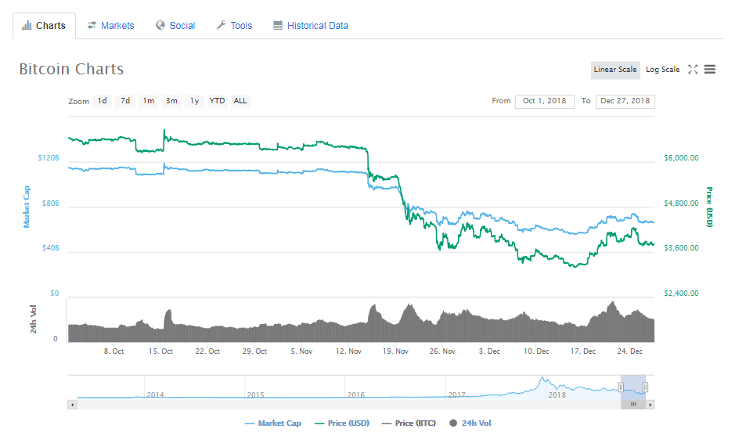This screenshot has height=436, width=746.
Task: Click the 8. Oct date axis label
Action: coord(114,351)
